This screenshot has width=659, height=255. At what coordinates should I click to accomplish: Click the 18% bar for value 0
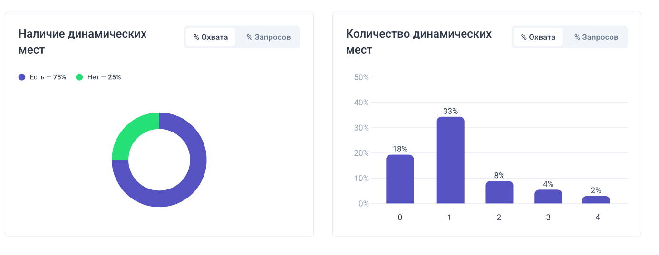click(x=400, y=179)
